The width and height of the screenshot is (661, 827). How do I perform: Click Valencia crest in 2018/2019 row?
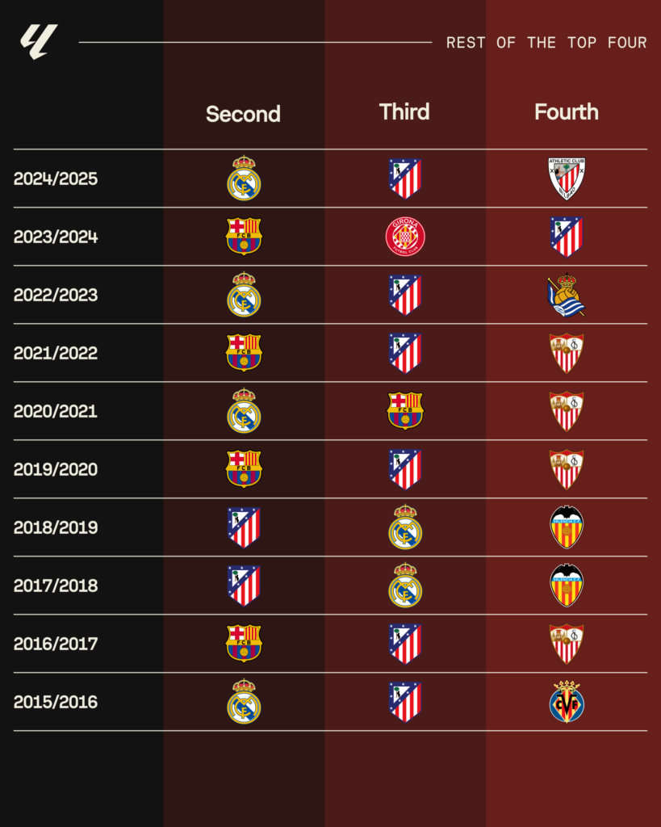[x=567, y=527]
